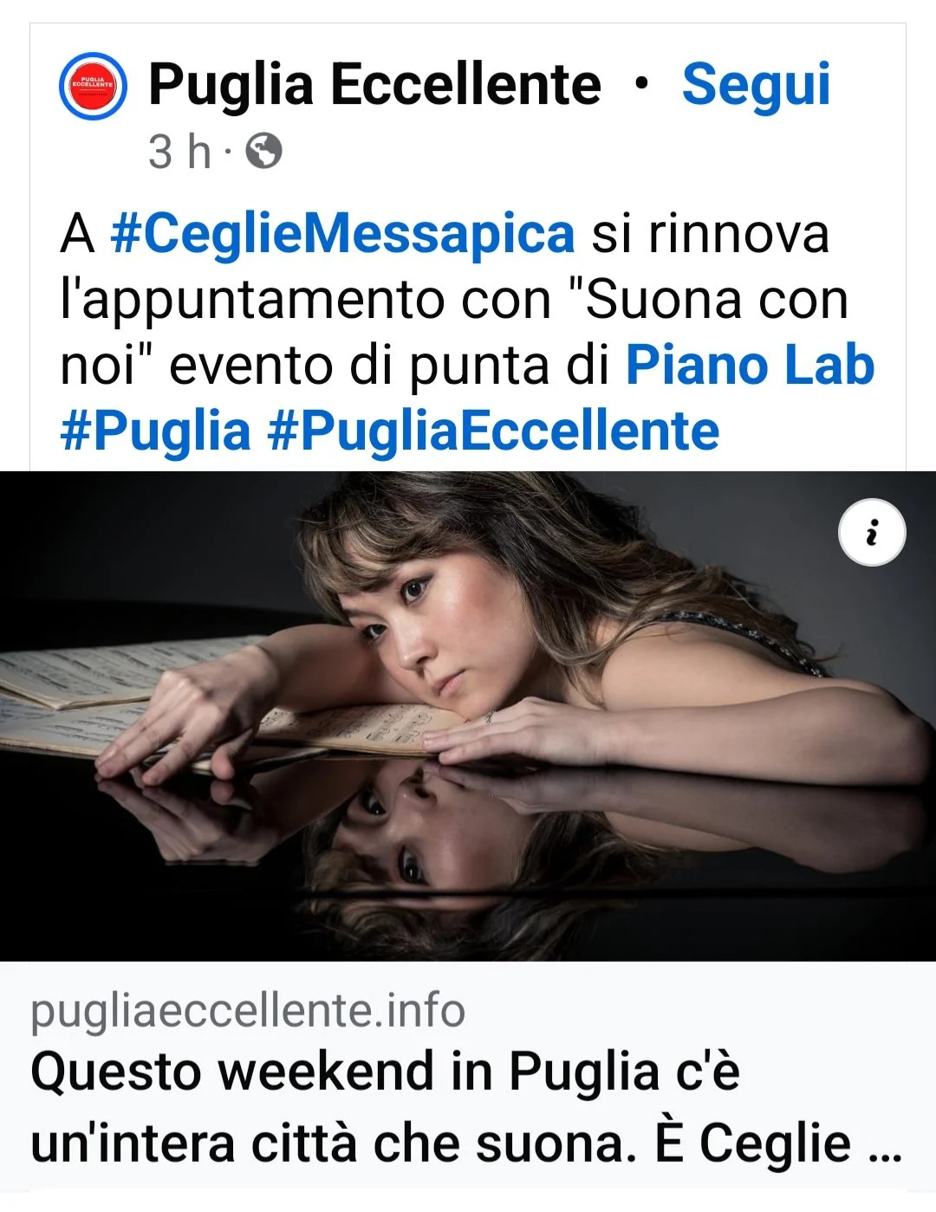Screen dimensions: 936x1212
Task: Tap the info icon on the photo
Action: (x=872, y=532)
